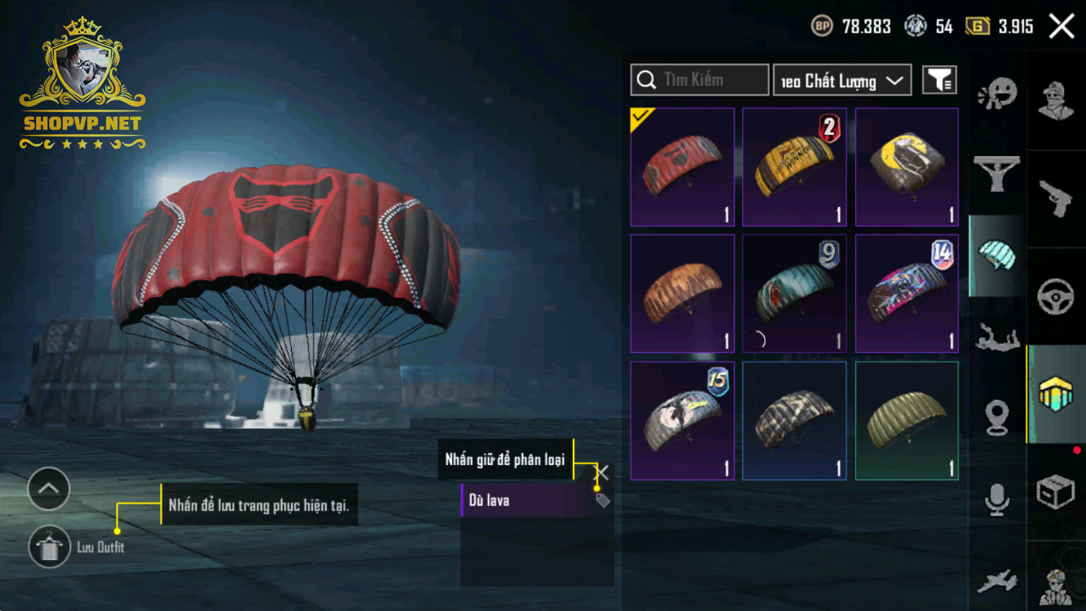Open the crate box category icon
Image resolution: width=1086 pixels, height=611 pixels.
(1055, 492)
